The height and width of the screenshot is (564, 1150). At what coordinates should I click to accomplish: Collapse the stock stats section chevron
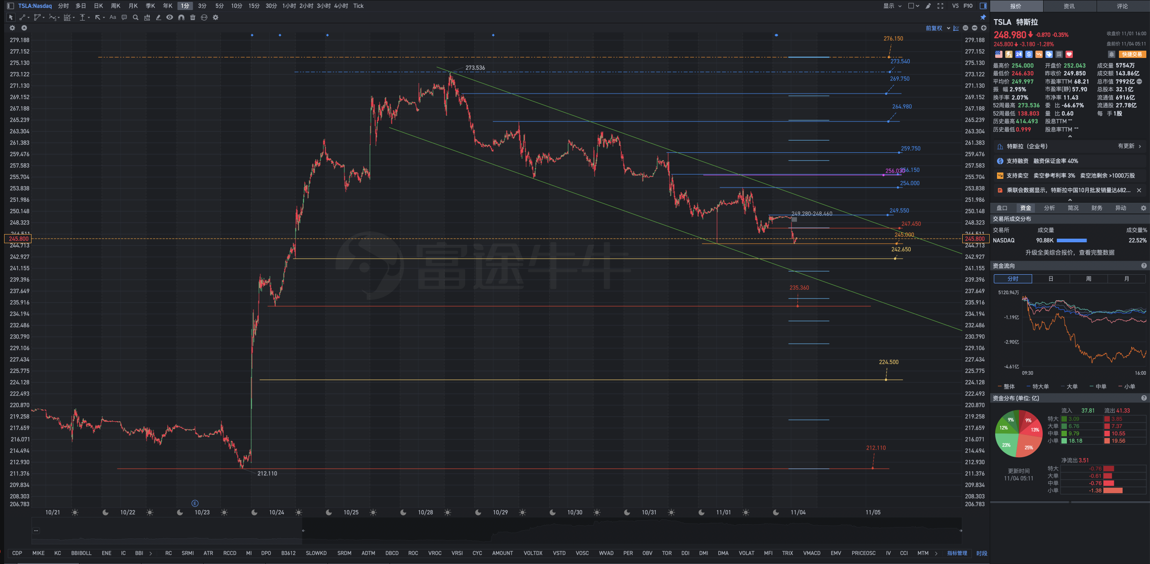(x=1070, y=136)
